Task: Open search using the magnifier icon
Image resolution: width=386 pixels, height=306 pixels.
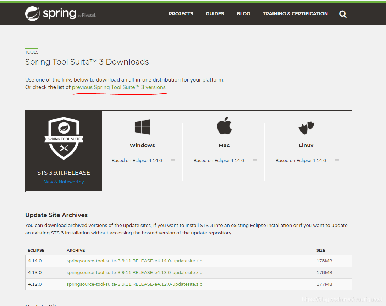Action: click(x=343, y=14)
